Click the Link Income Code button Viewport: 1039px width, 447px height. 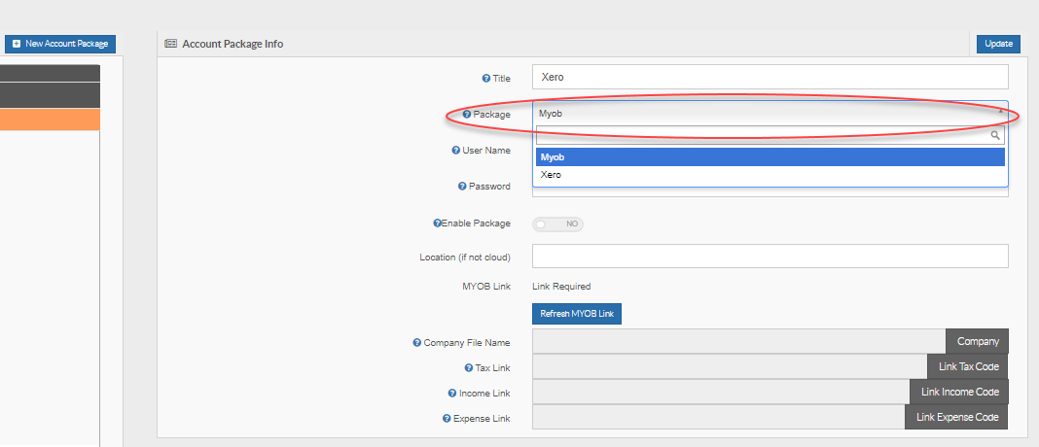point(959,392)
